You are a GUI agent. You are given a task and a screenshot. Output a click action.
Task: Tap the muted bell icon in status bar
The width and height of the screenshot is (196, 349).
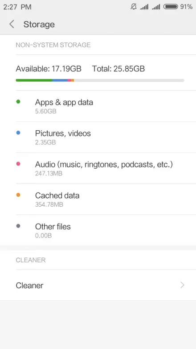point(134,7)
